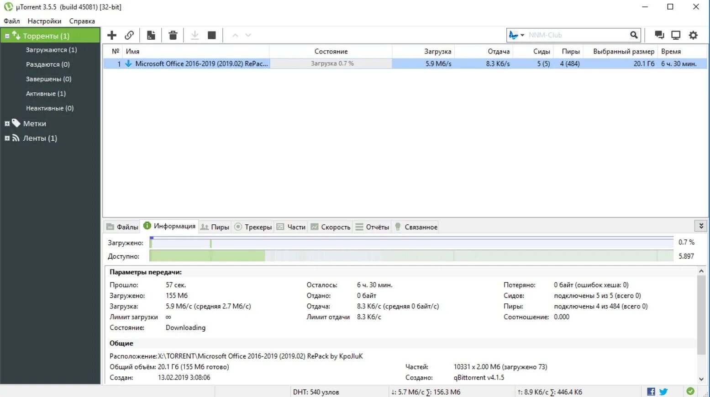Viewport: 710px width, 397px height.
Task: Click the Доступно availability bar
Action: click(411, 256)
